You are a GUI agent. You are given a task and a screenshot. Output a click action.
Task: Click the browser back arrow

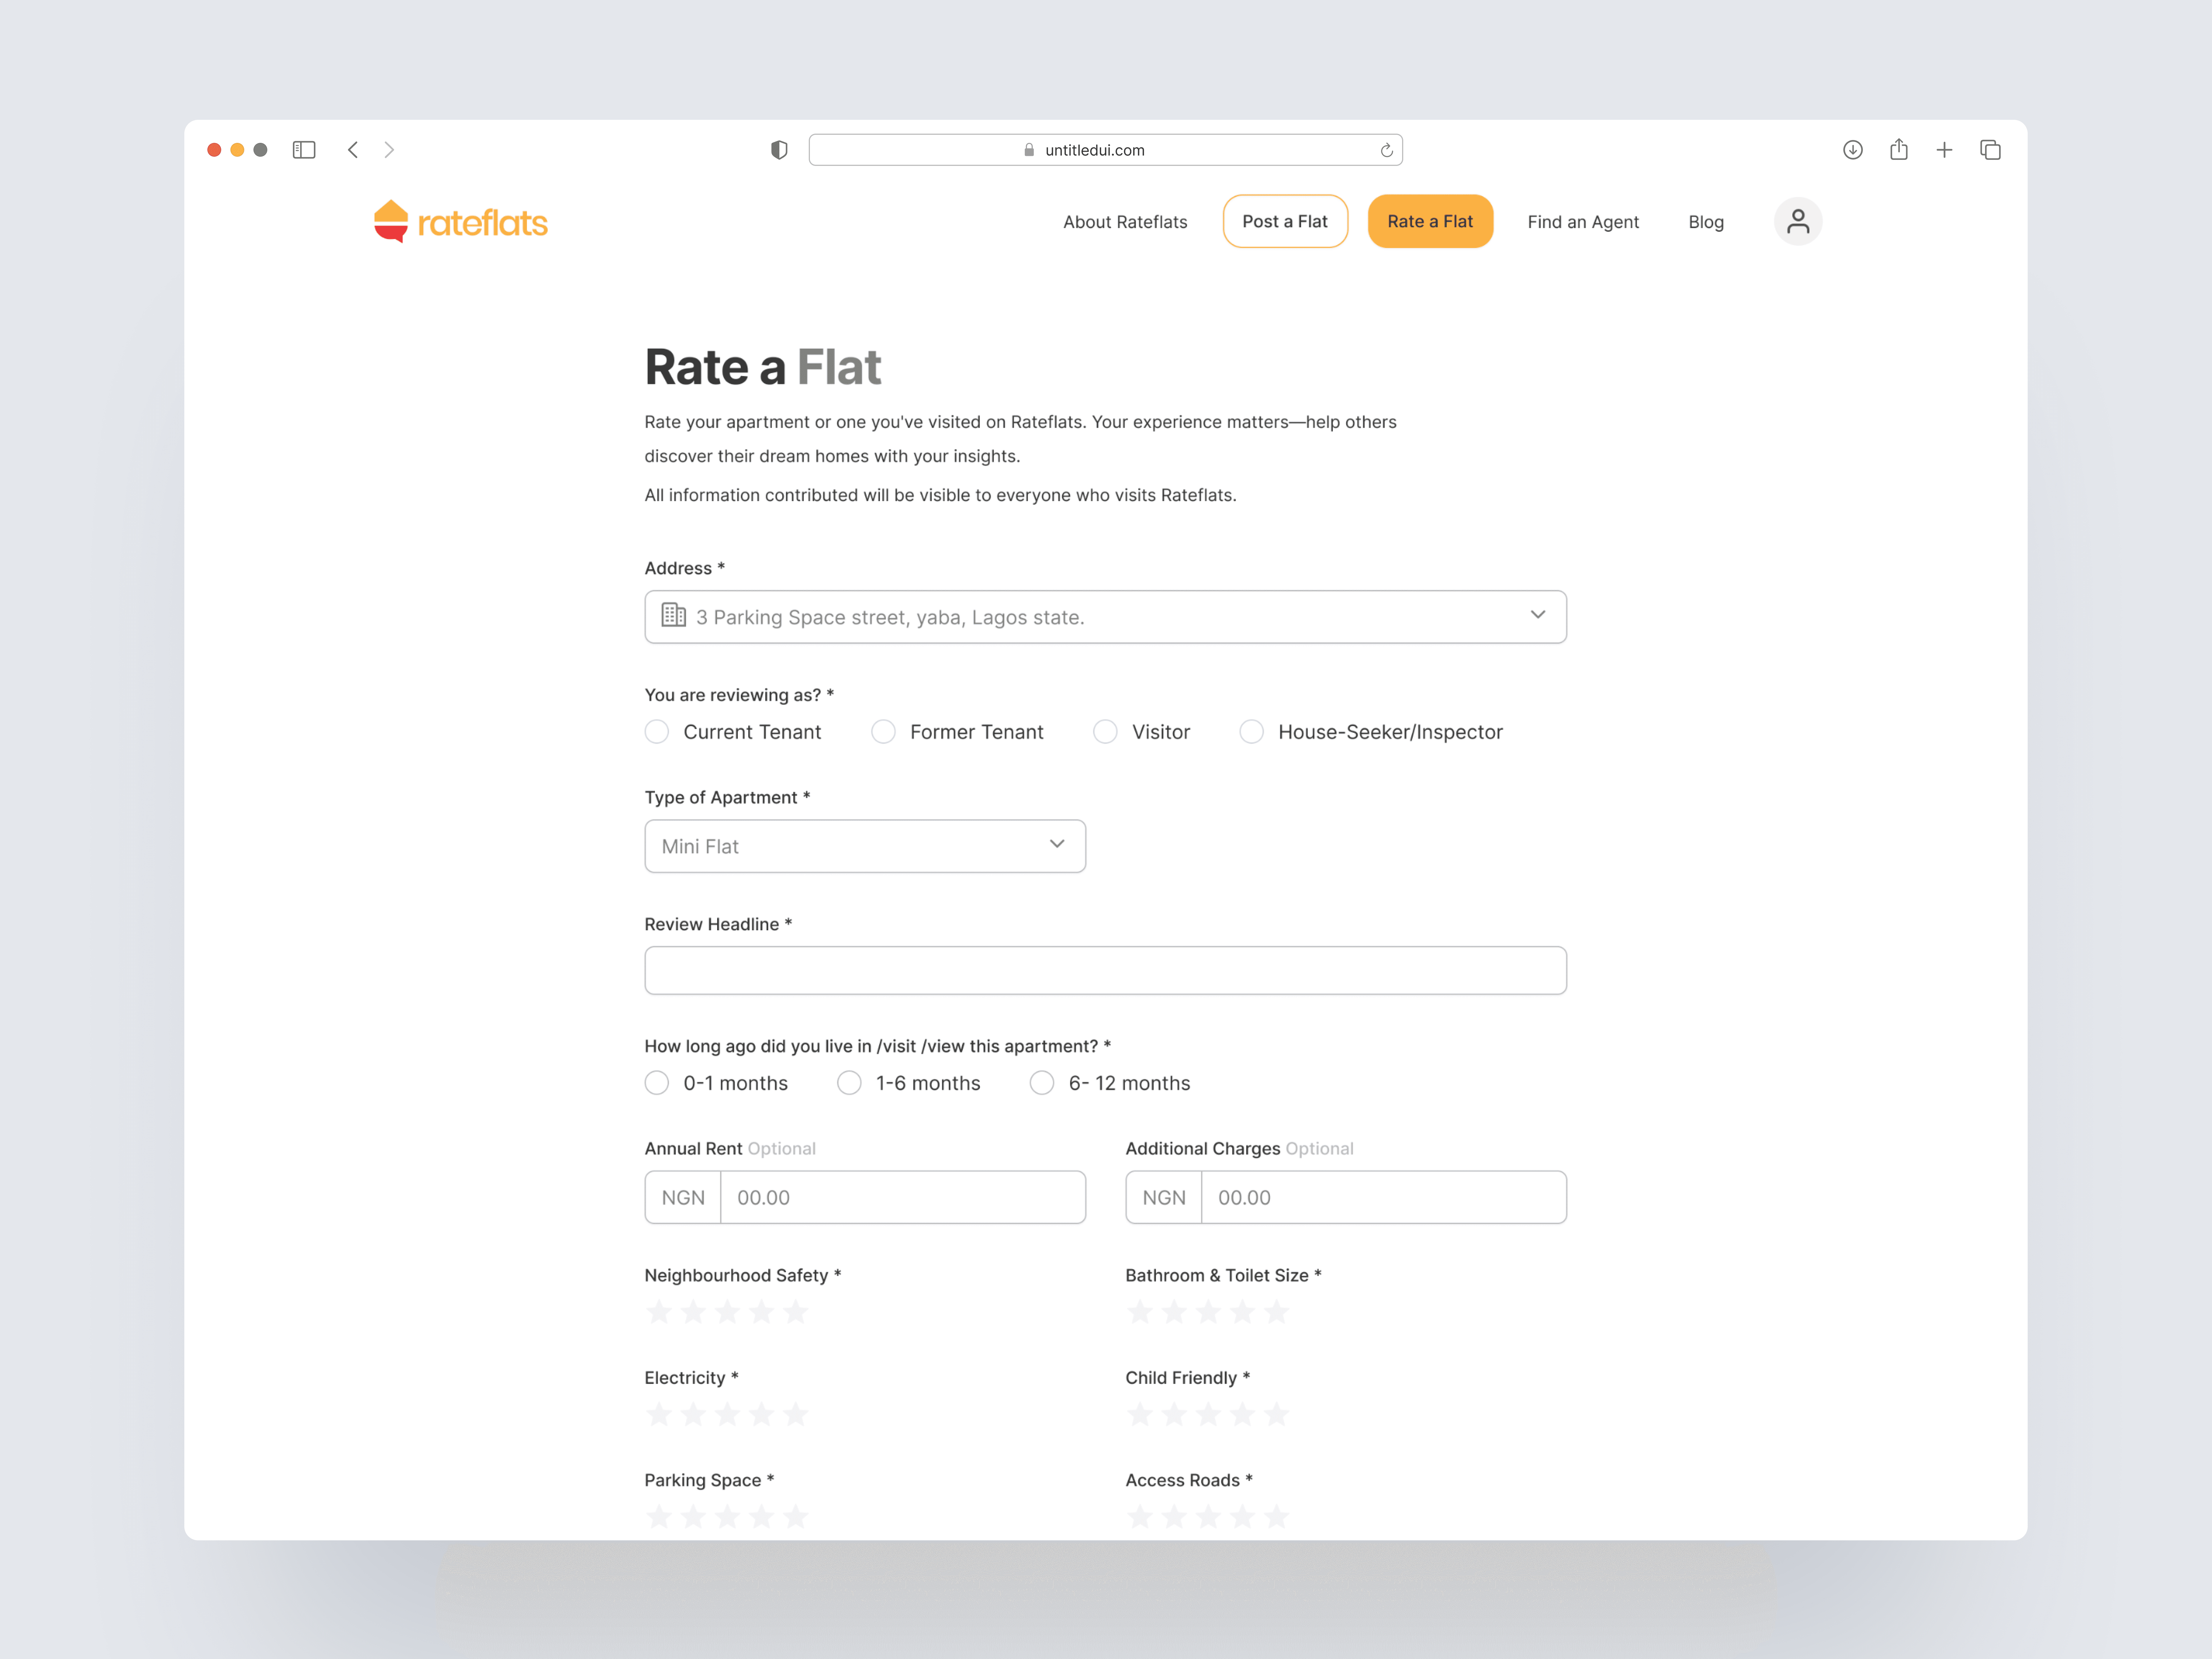coord(353,150)
